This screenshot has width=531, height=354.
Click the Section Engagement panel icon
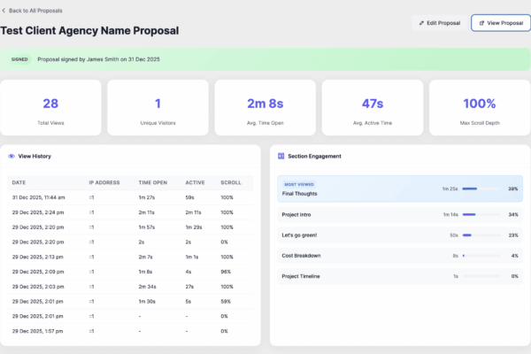tap(281, 156)
